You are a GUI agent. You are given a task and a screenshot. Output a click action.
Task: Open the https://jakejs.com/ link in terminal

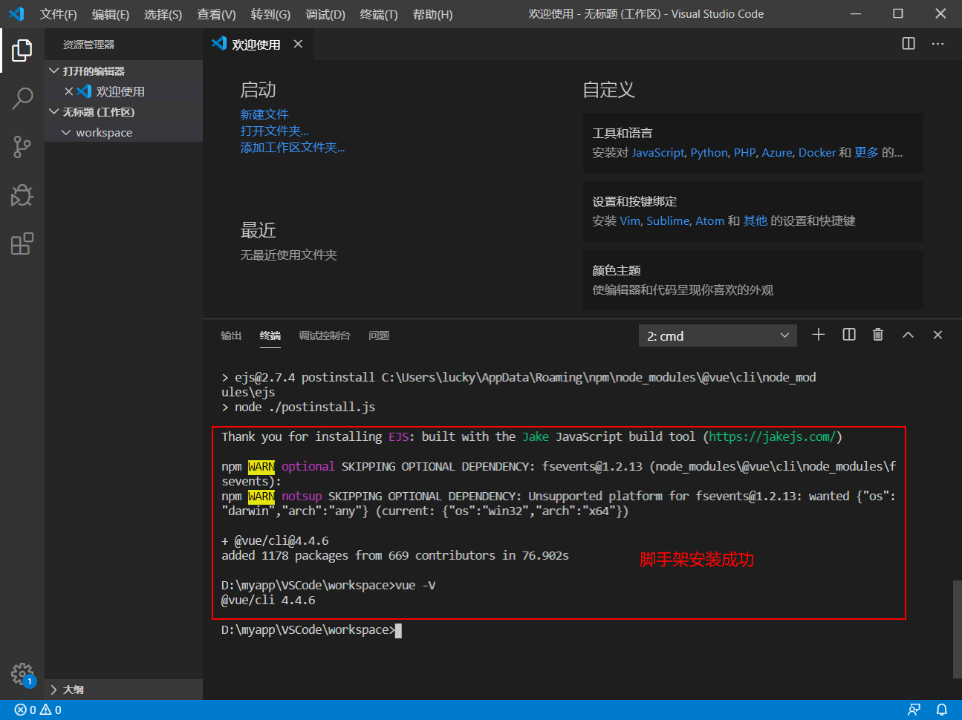(772, 436)
